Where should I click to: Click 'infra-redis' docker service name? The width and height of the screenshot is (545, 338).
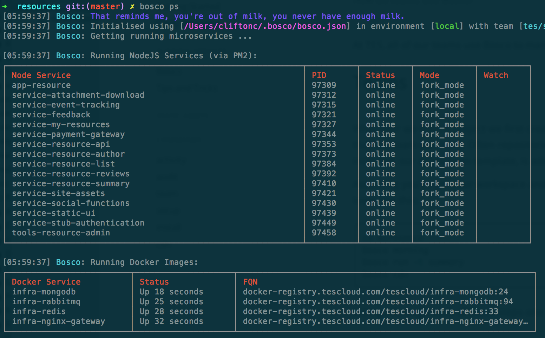(x=39, y=312)
